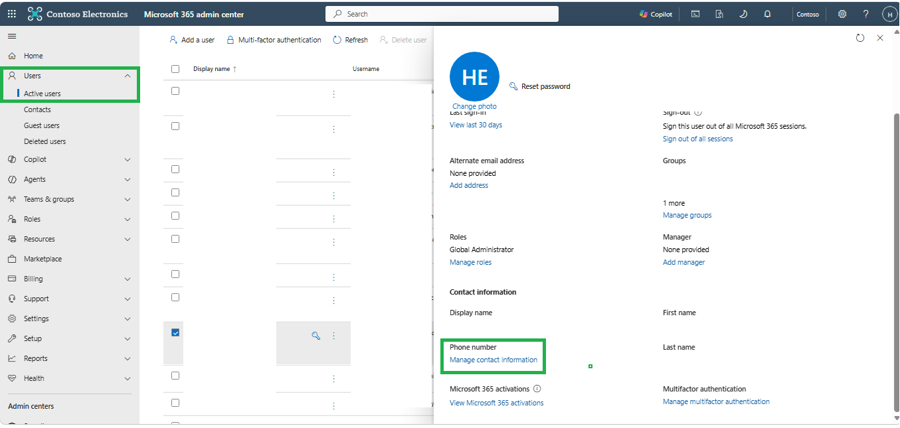Open the settings gear icon
This screenshot has width=900, height=428.
point(842,14)
